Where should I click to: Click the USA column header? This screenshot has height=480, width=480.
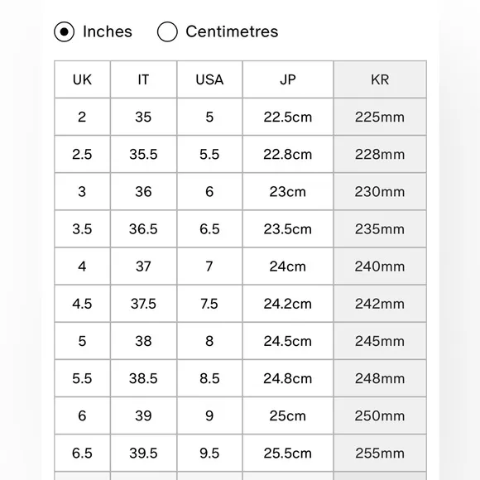tap(209, 79)
